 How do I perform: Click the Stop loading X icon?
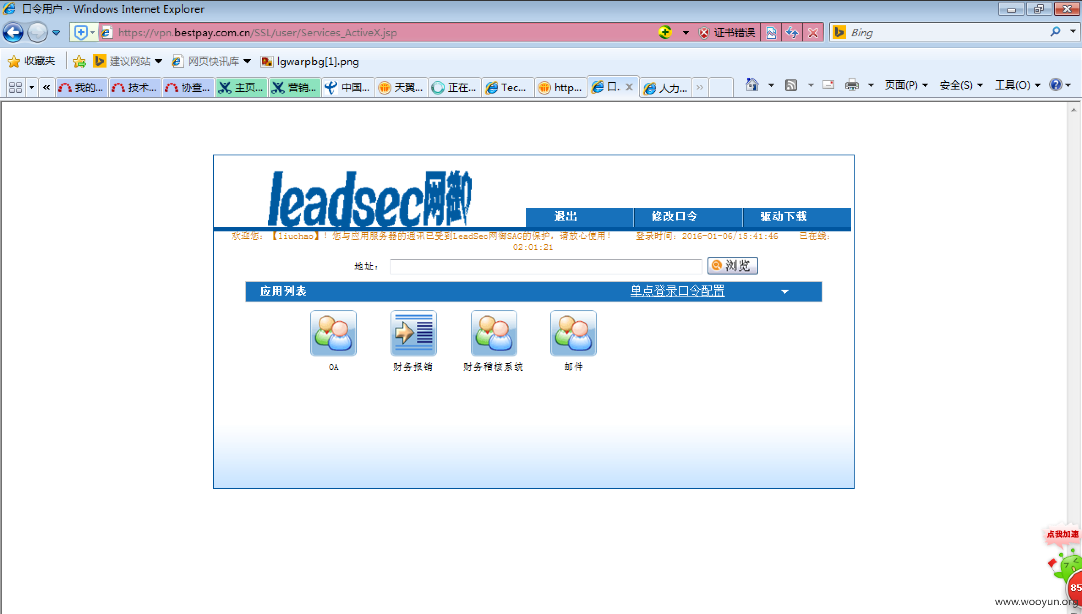(813, 33)
